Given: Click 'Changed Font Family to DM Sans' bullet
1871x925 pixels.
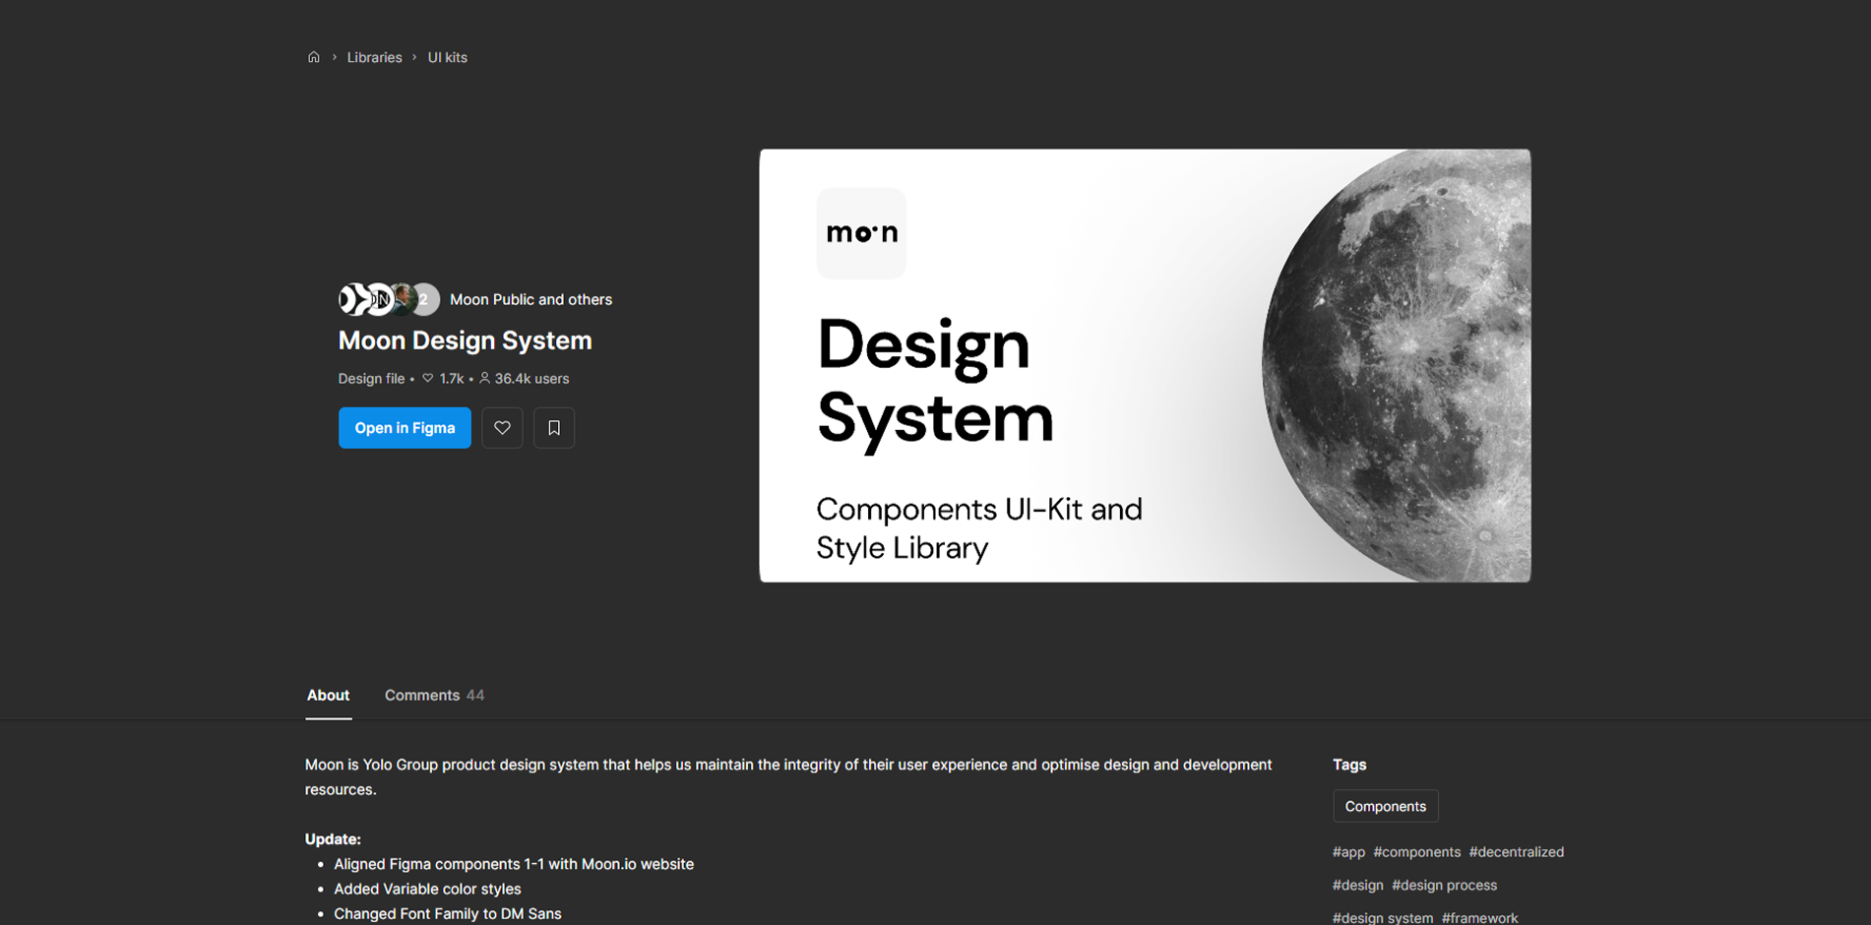Looking at the screenshot, I should tap(447, 913).
